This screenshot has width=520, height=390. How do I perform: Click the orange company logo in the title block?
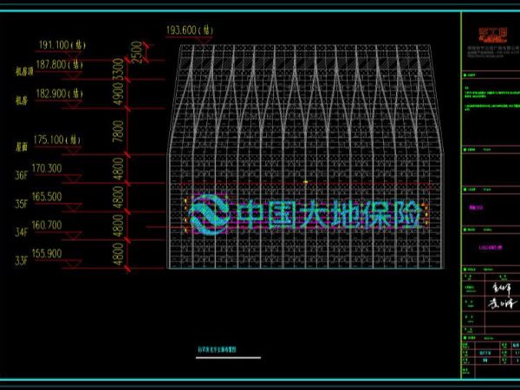point(492,36)
